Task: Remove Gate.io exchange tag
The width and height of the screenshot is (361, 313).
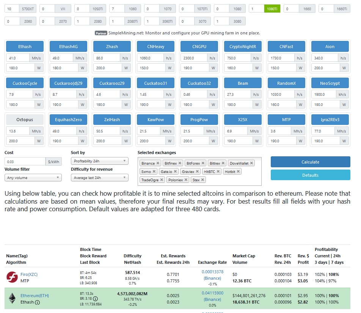Action: (175, 171)
